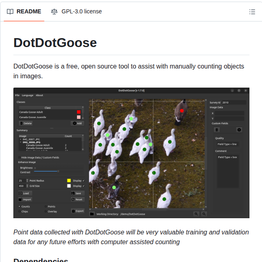Viewport: 262px width, 262px height.
Task: Open the About menu
Action: click(39, 95)
